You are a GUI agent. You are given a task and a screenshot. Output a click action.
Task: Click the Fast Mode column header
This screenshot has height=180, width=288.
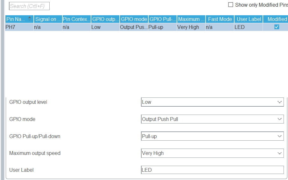[x=220, y=19]
